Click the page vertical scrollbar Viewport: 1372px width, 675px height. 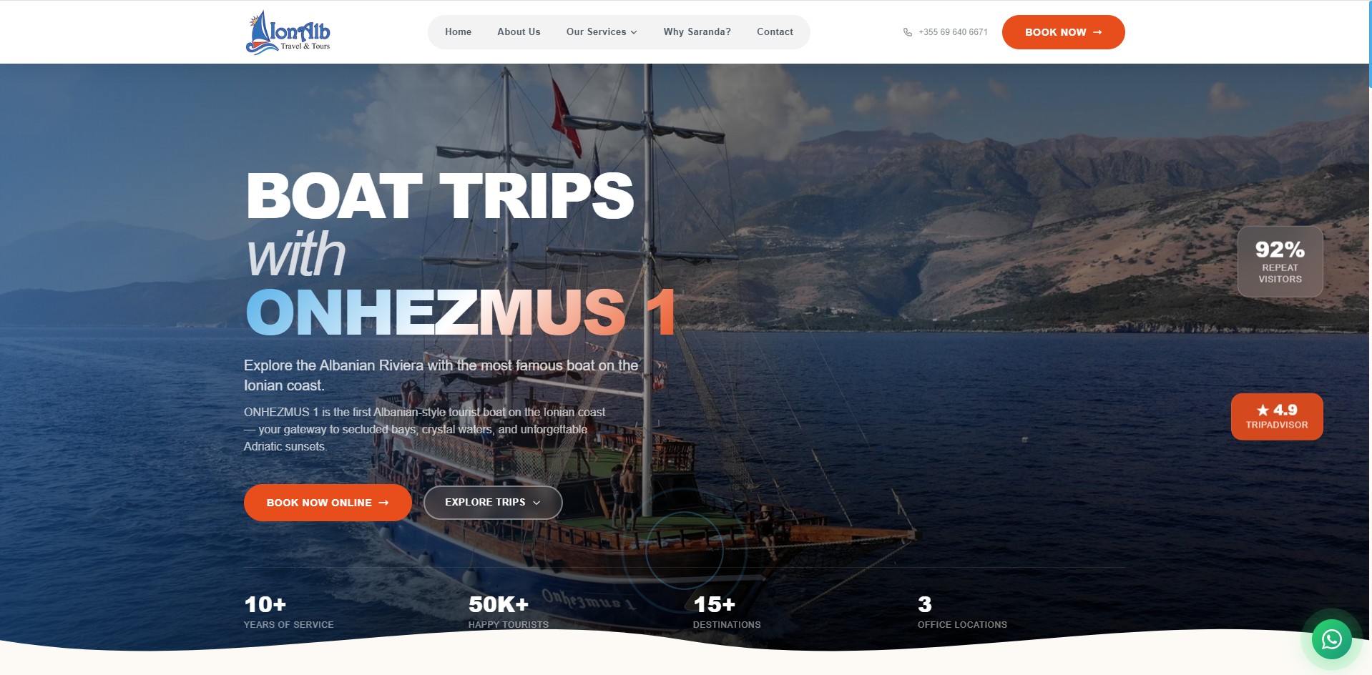pos(1369,337)
